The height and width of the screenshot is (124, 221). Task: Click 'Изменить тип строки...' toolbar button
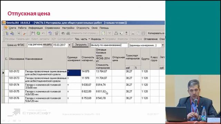[85, 33]
